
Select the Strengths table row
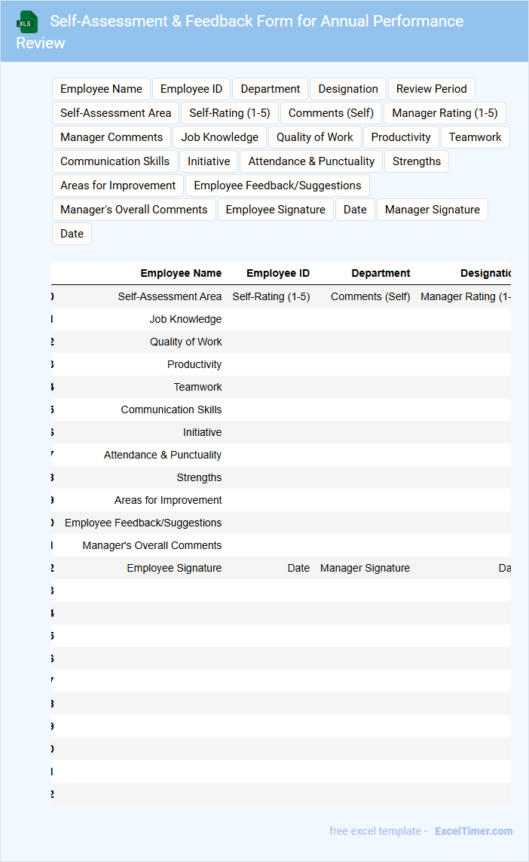[x=281, y=477]
